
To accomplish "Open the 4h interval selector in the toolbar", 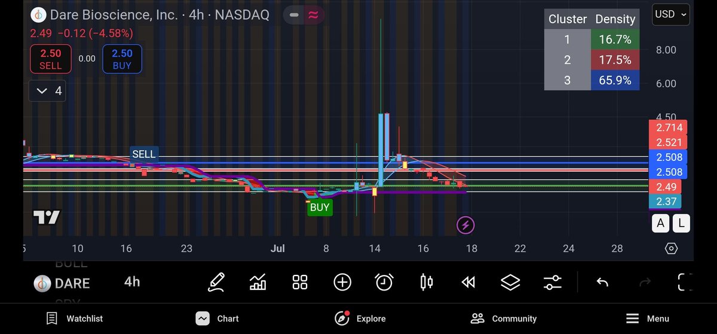I will 132,282.
